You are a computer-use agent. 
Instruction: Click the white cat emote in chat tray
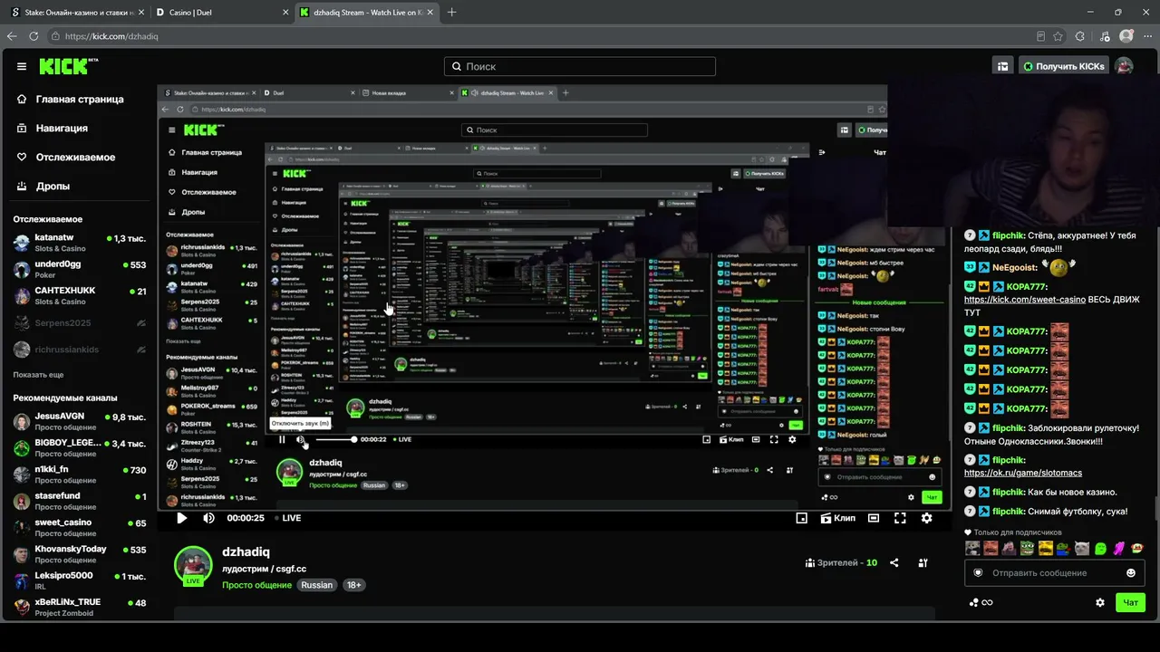tap(1082, 548)
